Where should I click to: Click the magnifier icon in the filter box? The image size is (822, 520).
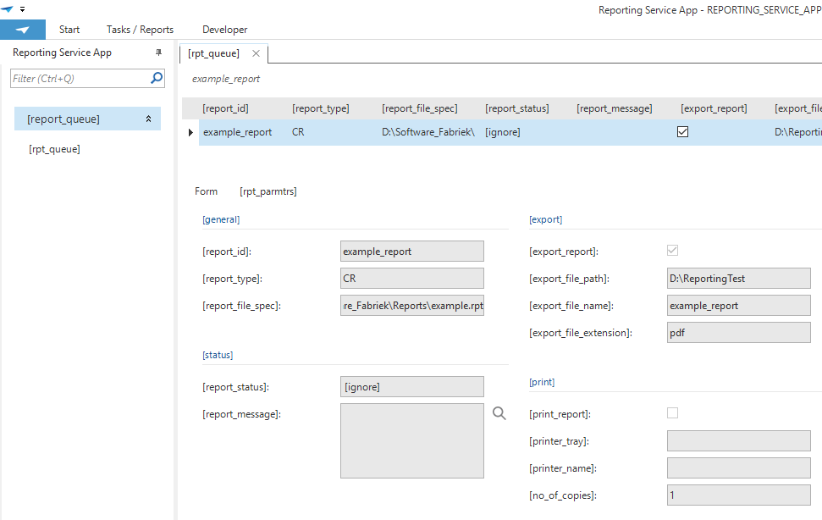pos(156,77)
